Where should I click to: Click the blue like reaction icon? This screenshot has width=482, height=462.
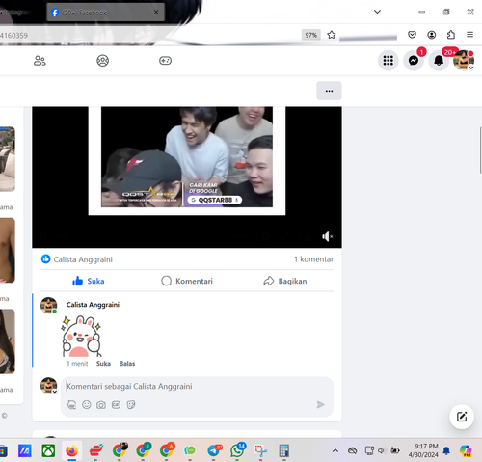46,259
